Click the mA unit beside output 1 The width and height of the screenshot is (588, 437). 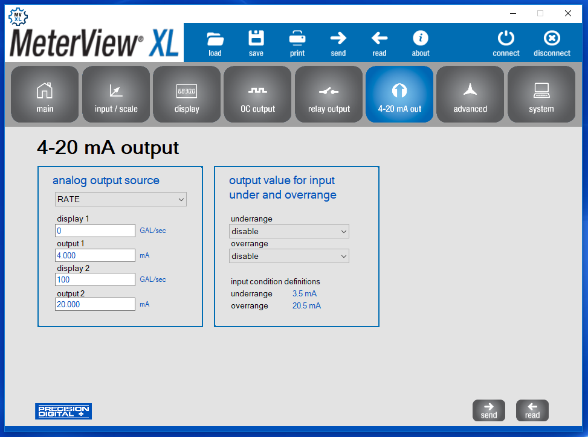[145, 255]
